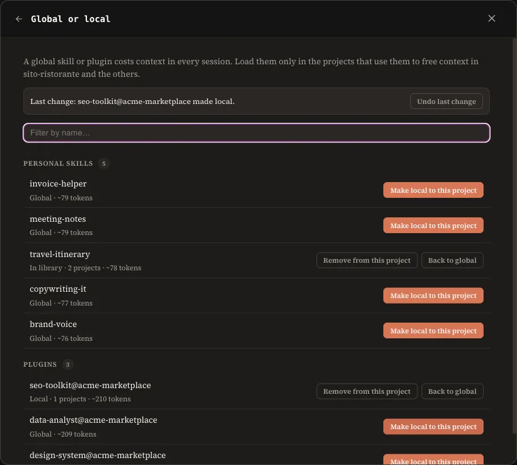The width and height of the screenshot is (517, 465).
Task: Click the Personal Skills count badge 5
Action: [103, 163]
